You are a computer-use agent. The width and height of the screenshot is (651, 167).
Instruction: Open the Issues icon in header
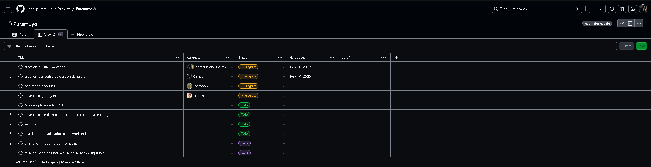click(x=612, y=9)
